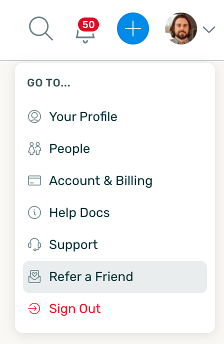The width and height of the screenshot is (224, 344).
Task: Click the credit card billing icon
Action: click(x=34, y=180)
